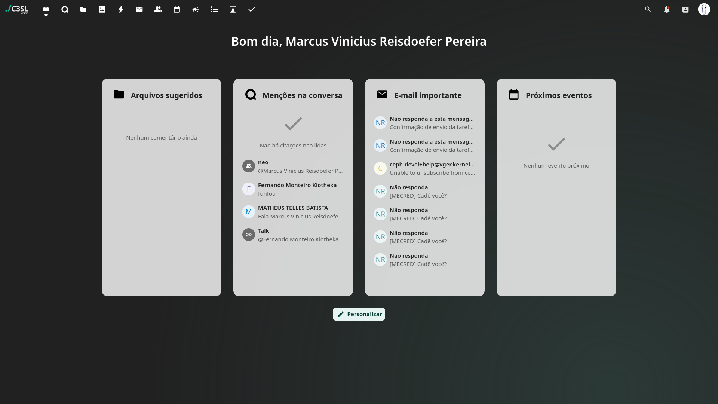
Task: Open the Mail app in top bar
Action: click(x=139, y=9)
